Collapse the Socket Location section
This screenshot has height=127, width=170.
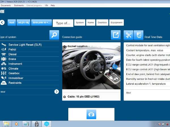click(x=65, y=46)
